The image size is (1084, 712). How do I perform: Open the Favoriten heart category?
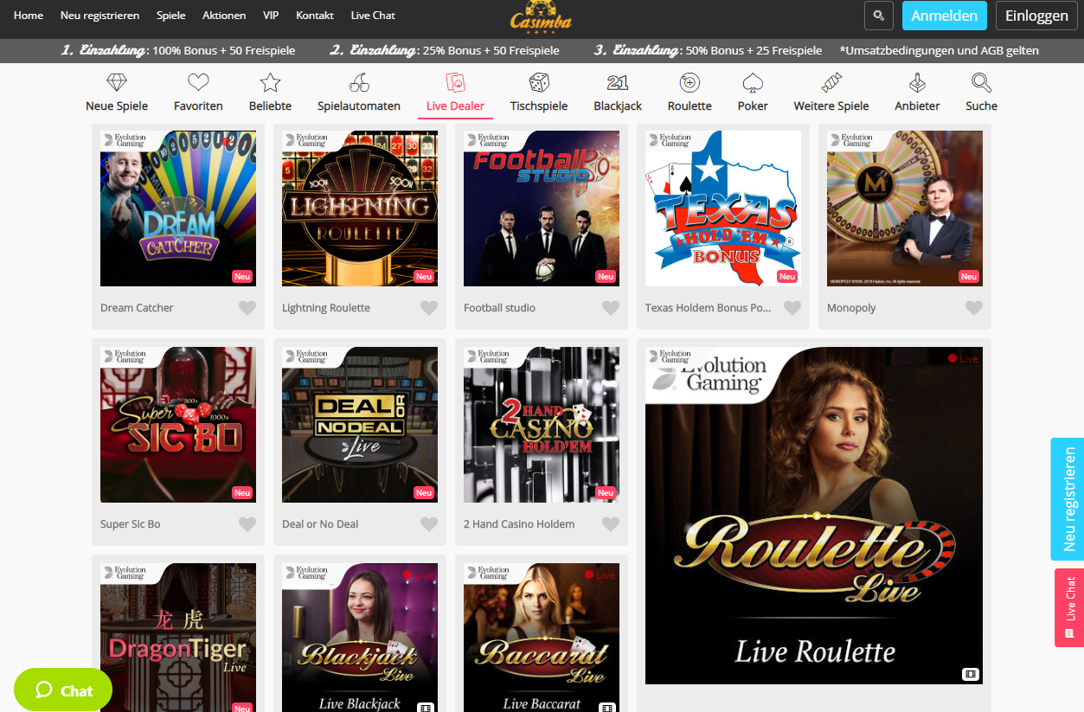tap(198, 93)
